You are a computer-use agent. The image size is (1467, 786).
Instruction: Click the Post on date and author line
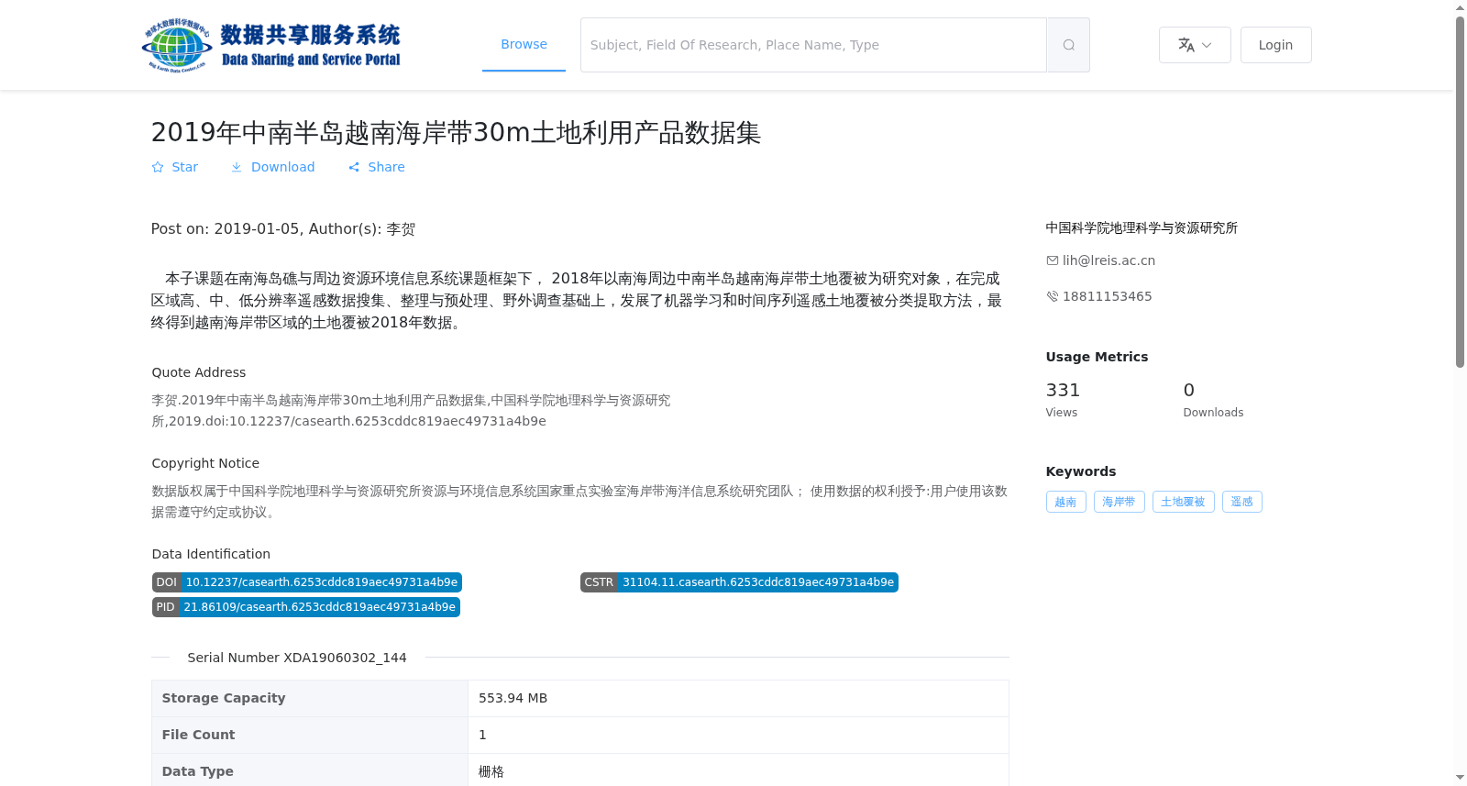[x=283, y=229]
